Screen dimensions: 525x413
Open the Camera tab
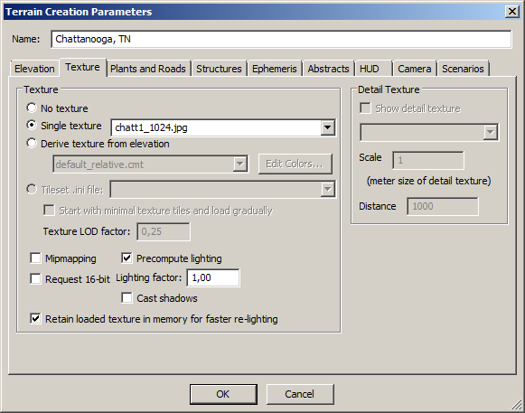(x=414, y=69)
